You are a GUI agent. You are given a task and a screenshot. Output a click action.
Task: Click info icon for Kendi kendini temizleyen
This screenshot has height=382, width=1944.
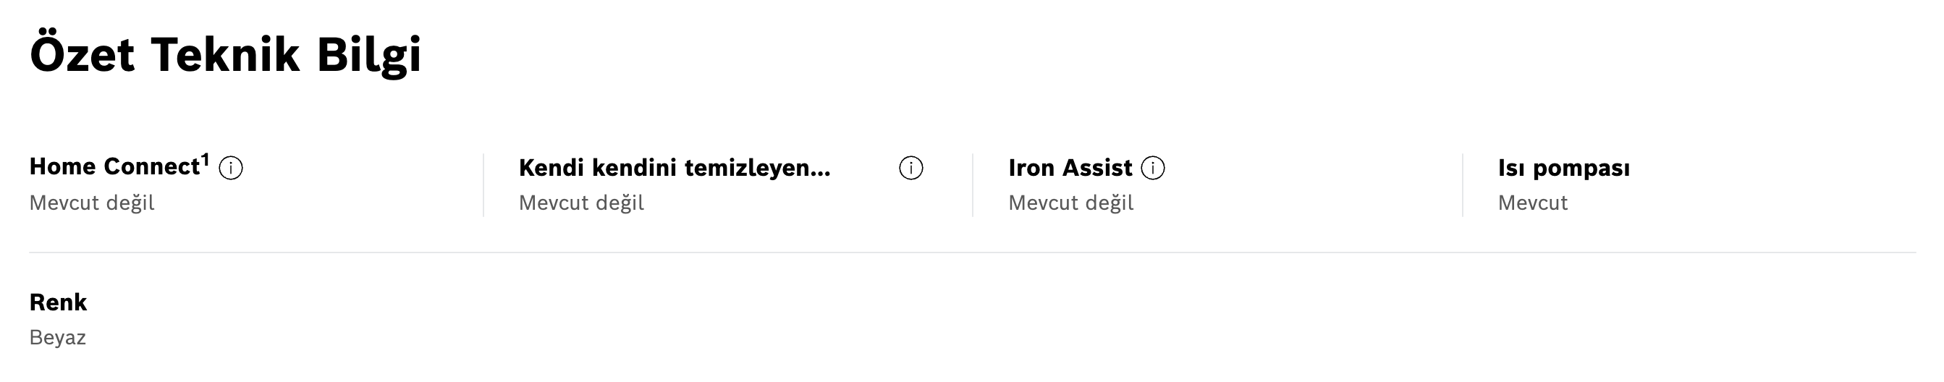point(911,169)
